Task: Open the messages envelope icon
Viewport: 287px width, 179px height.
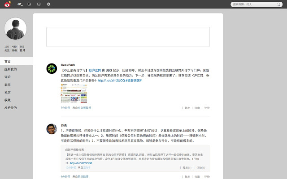Action: [x=39, y=4]
